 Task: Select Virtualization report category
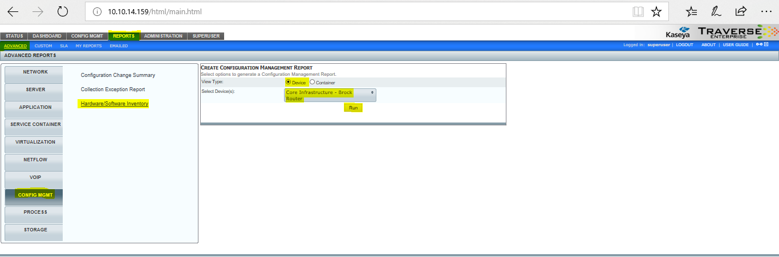click(34, 144)
